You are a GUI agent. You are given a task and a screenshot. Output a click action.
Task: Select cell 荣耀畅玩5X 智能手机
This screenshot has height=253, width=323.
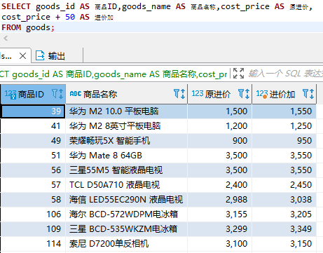click(126, 141)
